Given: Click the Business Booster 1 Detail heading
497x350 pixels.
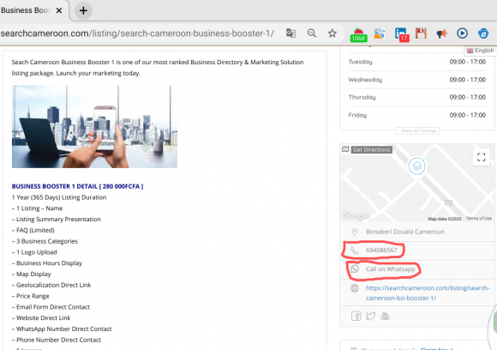Looking at the screenshot, I should coord(77,186).
